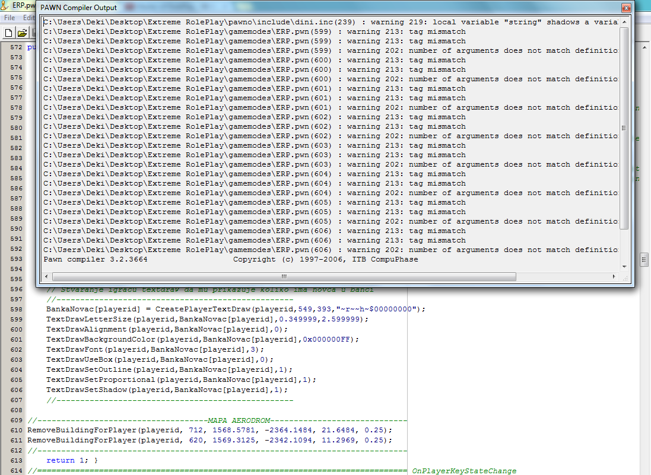The width and height of the screenshot is (651, 475).
Task: Select OnPlayerKeyStateChange in the function list
Action: coord(464,471)
